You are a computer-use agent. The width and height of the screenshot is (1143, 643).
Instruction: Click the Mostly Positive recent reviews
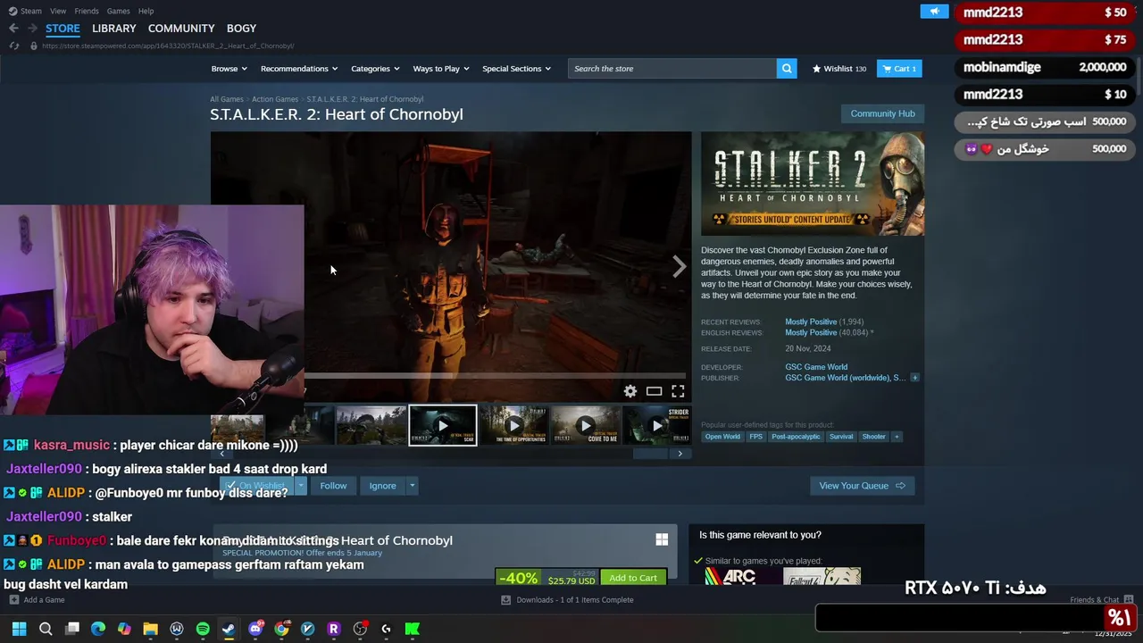click(811, 321)
